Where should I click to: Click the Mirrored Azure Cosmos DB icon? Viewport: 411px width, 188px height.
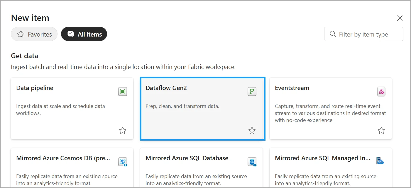[123, 162]
